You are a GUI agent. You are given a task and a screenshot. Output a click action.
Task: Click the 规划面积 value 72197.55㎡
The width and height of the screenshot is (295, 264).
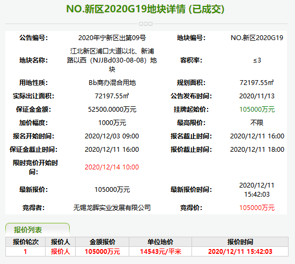click(257, 83)
